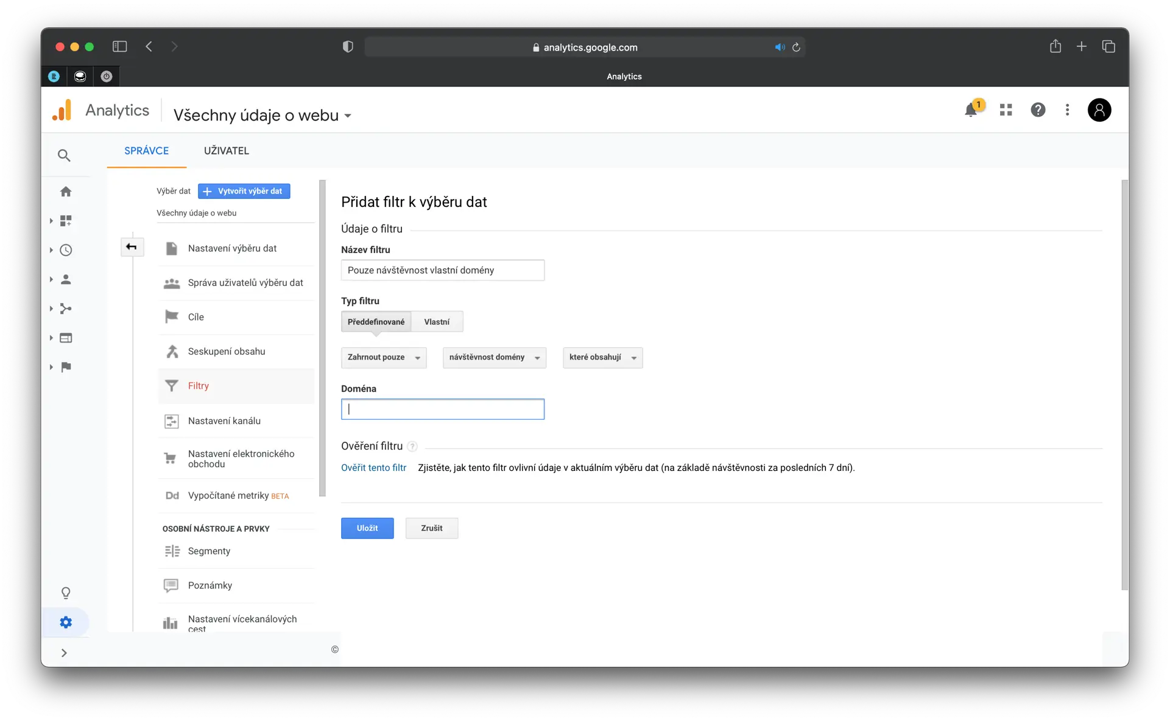Click the Home icon in the left sidebar
Image resolution: width=1170 pixels, height=721 pixels.
point(66,192)
